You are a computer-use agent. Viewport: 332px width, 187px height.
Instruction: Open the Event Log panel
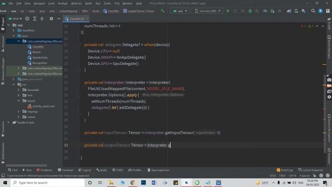pyautogui.click(x=285, y=170)
